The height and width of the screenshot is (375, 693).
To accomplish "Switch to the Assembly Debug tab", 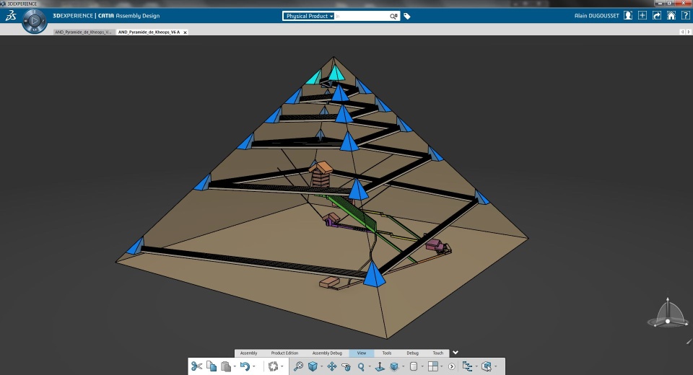I will coord(327,353).
